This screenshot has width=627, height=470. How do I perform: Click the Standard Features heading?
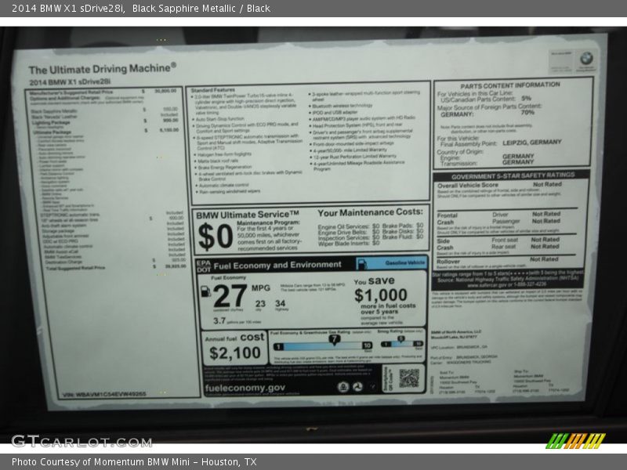pos(213,90)
